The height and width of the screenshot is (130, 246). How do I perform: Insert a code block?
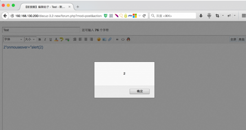[x=123, y=40]
